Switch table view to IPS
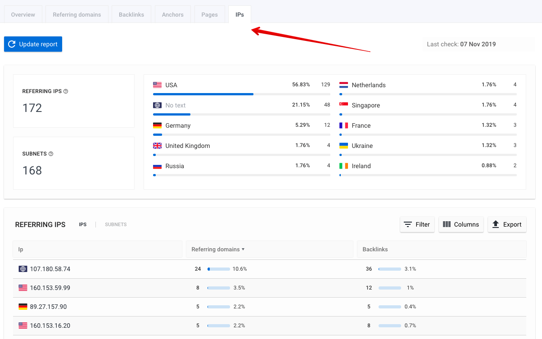 coord(83,224)
